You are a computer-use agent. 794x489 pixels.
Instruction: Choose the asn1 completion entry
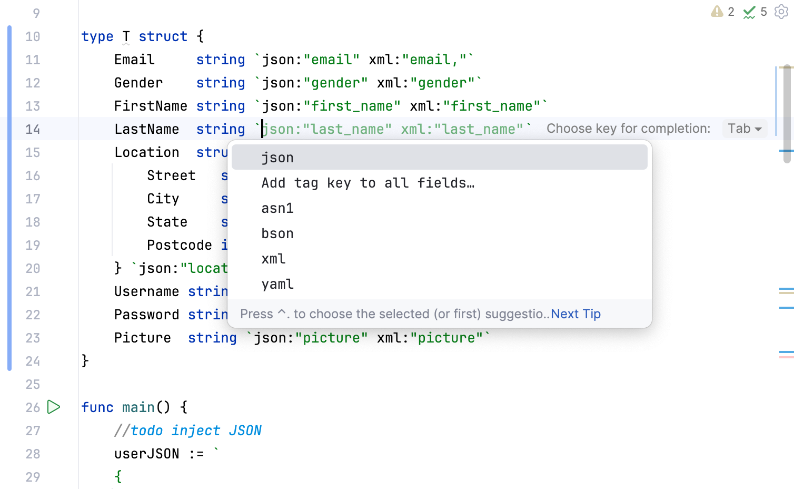(277, 208)
